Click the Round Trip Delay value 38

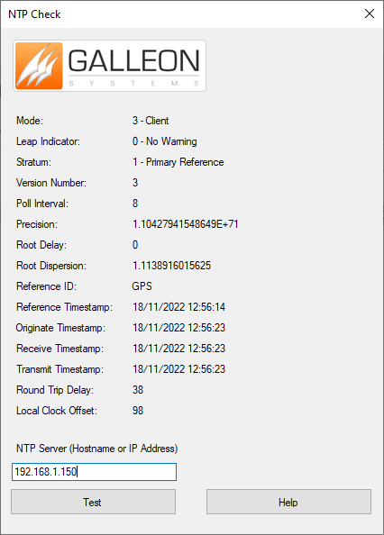click(x=138, y=390)
